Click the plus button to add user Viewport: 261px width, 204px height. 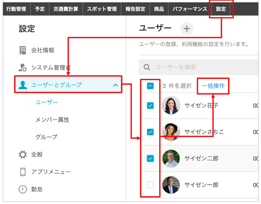[186, 29]
